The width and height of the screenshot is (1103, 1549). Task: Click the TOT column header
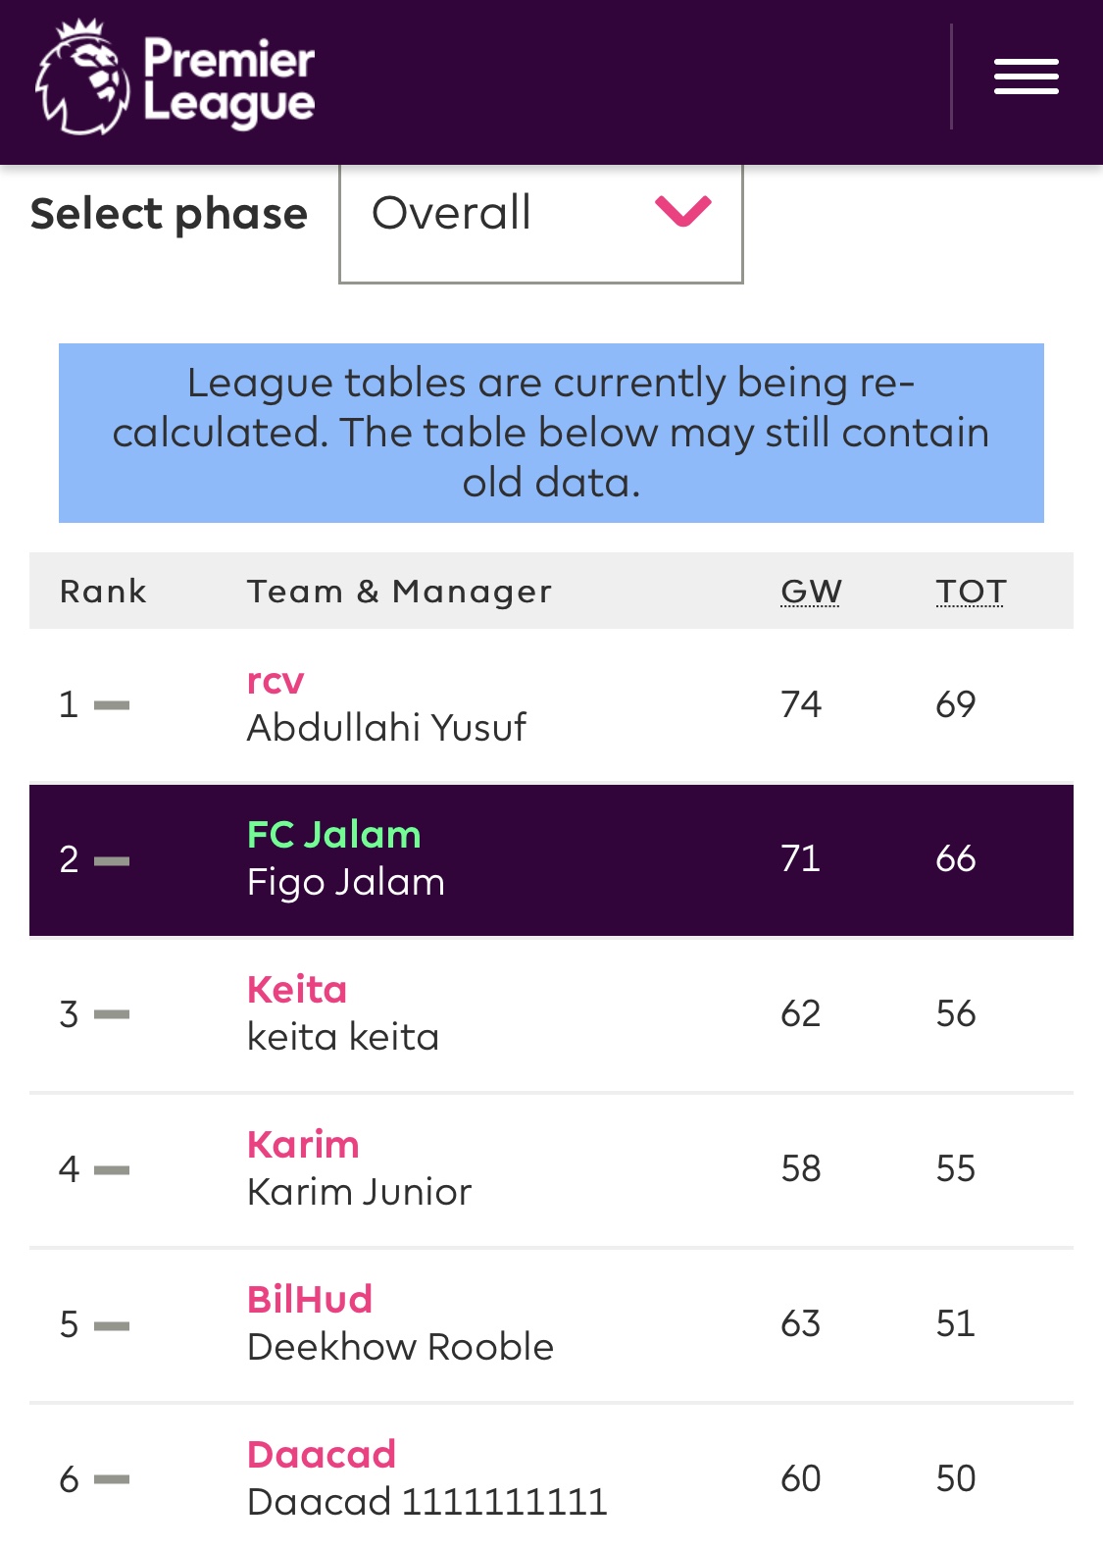(x=971, y=591)
